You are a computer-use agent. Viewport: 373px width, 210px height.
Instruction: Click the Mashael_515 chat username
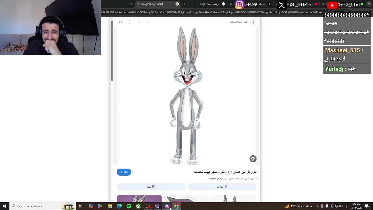click(x=342, y=50)
